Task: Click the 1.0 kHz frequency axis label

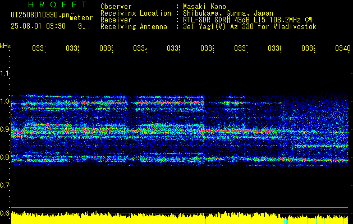Action: (5, 101)
